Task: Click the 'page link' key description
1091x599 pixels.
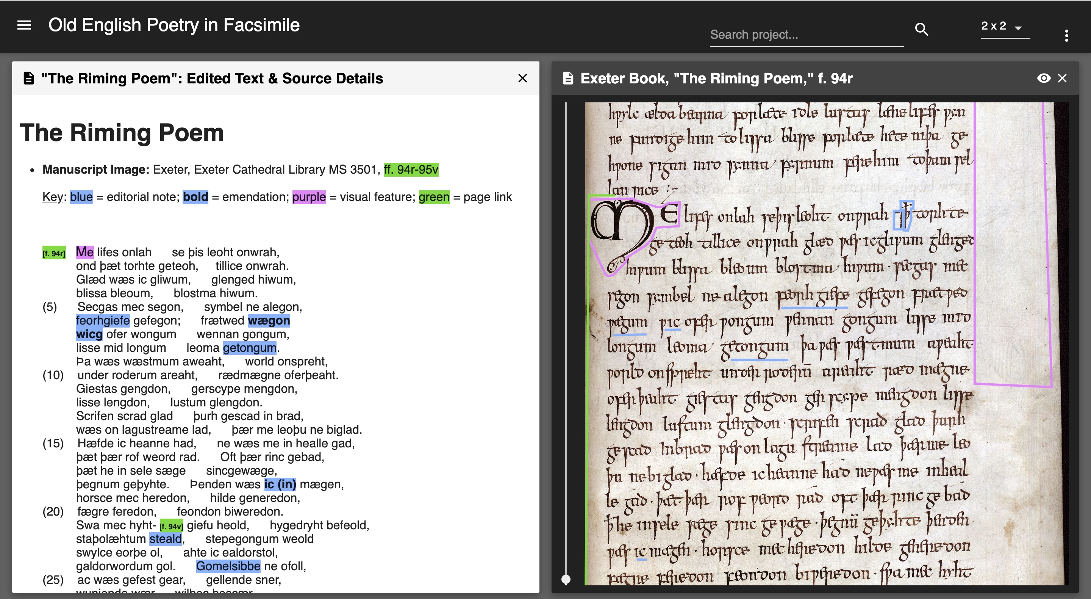Action: coord(488,197)
